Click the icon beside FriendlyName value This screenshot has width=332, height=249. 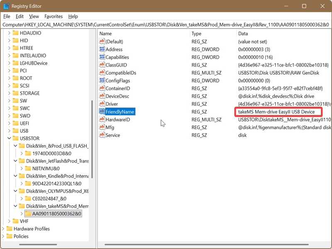coord(102,112)
